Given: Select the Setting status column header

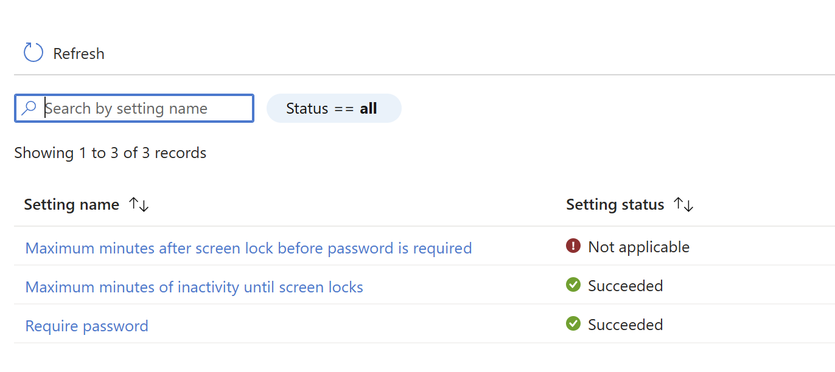Looking at the screenshot, I should pos(615,205).
